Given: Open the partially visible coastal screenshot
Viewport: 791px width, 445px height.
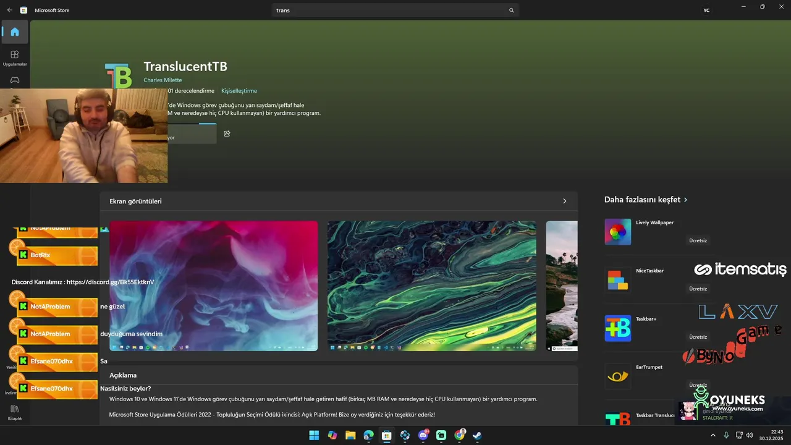Looking at the screenshot, I should pos(562,286).
